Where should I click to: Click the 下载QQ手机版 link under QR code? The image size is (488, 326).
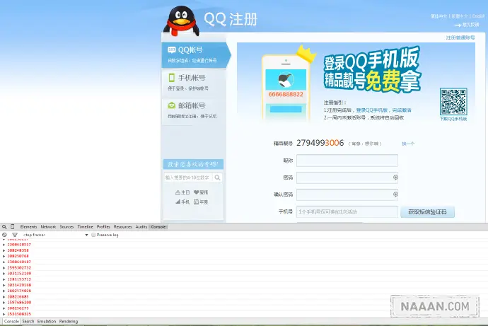click(453, 119)
